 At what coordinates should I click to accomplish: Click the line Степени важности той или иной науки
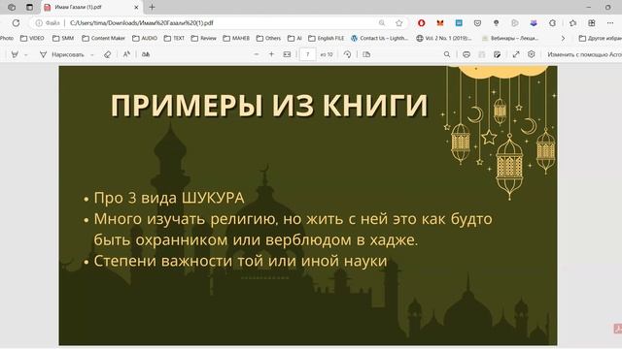tap(240, 261)
